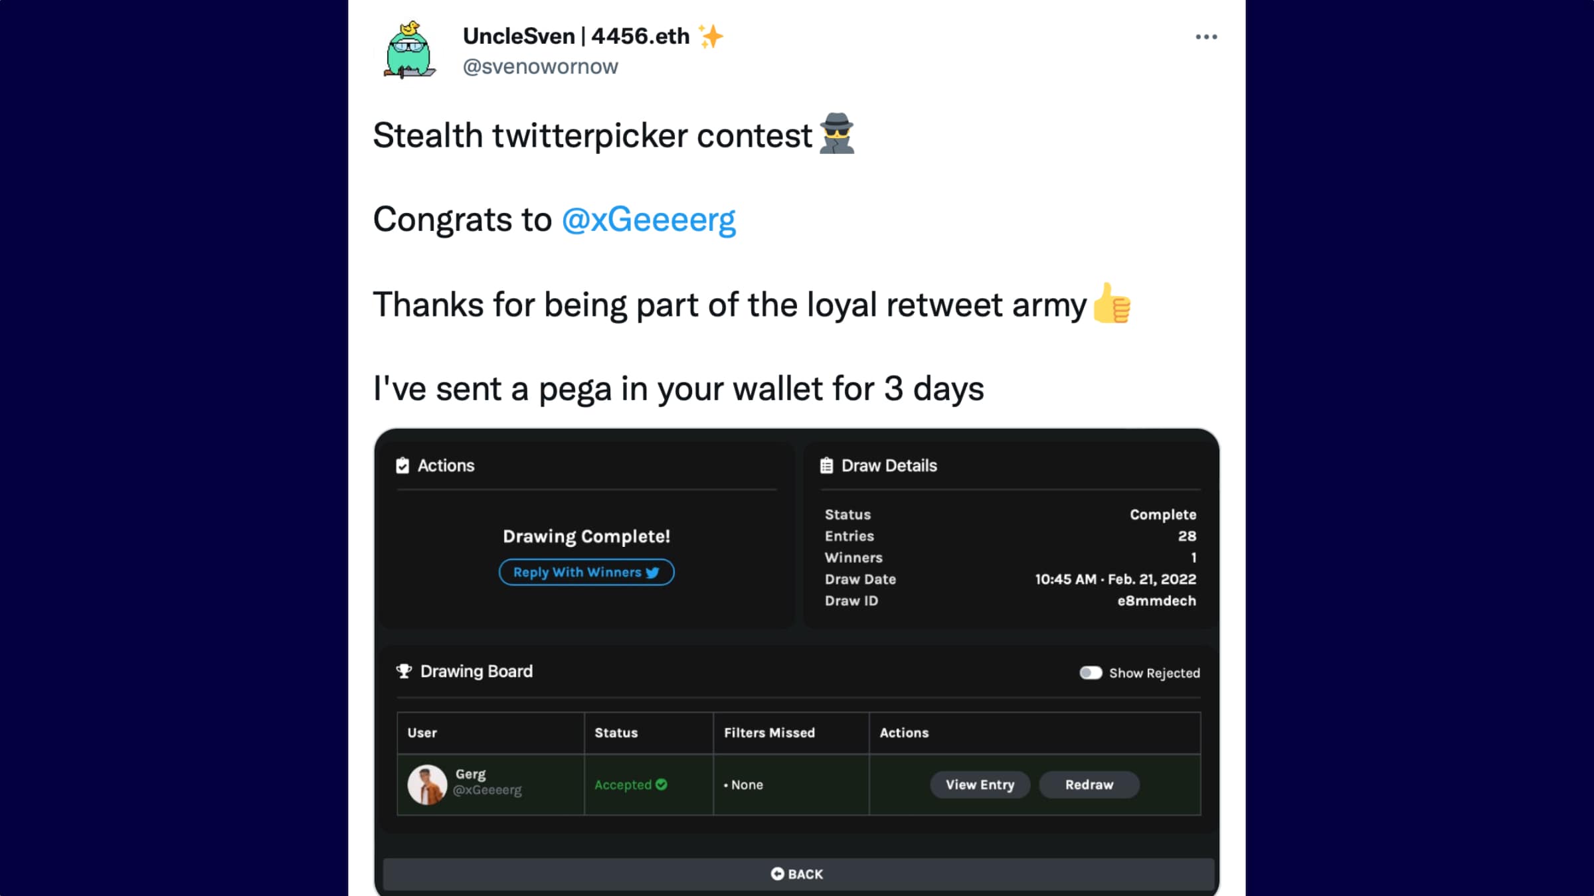Click the Actions clipboard-check icon
Viewport: 1594px width, 896px height.
(402, 466)
